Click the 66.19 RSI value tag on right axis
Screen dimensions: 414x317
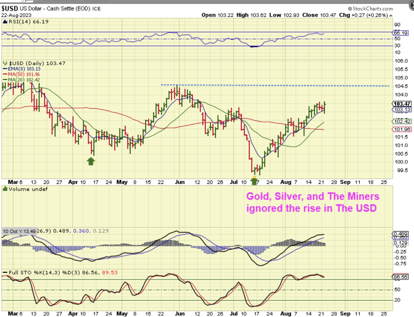pyautogui.click(x=401, y=33)
